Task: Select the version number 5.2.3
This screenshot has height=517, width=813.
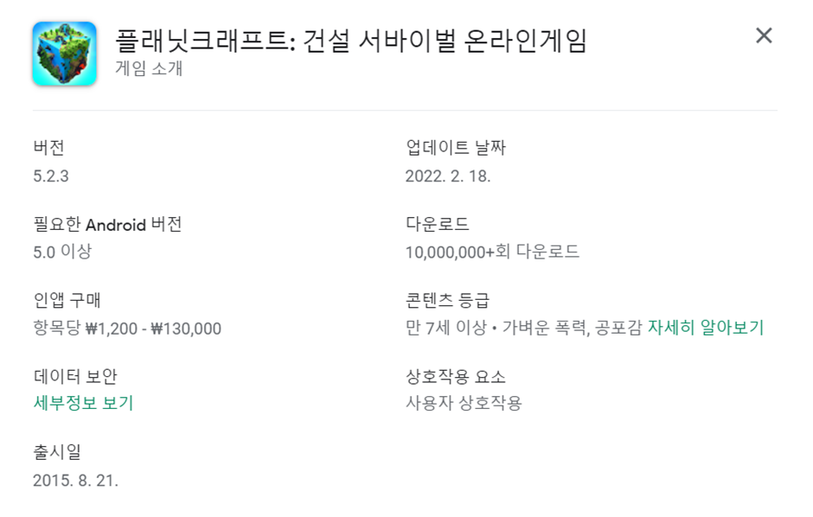Action: (51, 176)
